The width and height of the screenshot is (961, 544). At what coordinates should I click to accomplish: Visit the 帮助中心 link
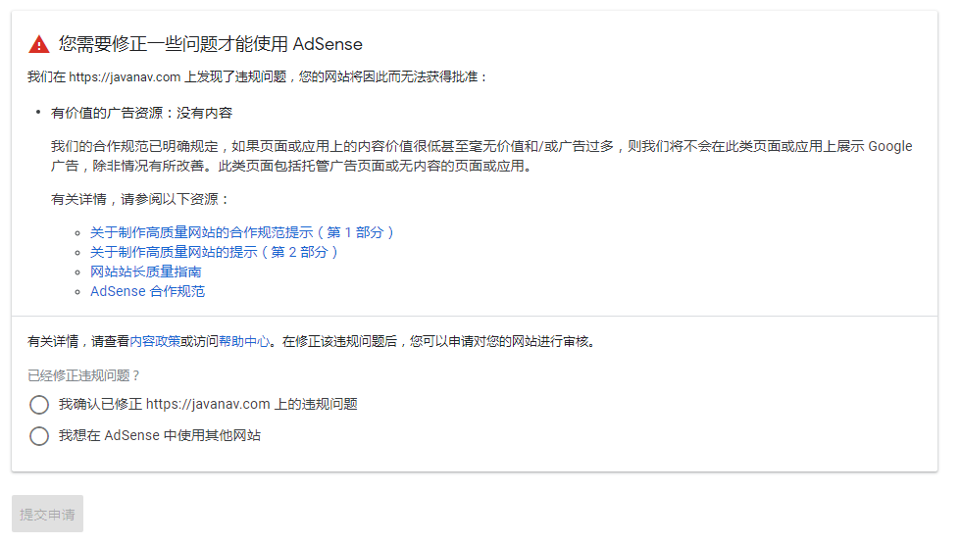coord(244,342)
